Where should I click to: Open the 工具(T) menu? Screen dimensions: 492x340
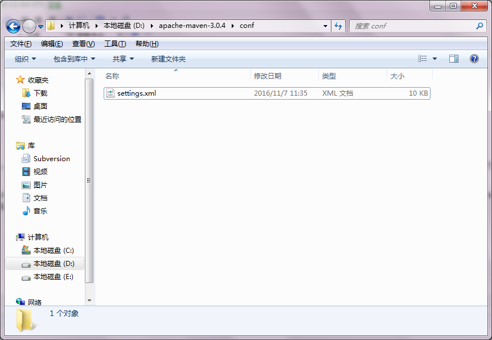(x=115, y=44)
